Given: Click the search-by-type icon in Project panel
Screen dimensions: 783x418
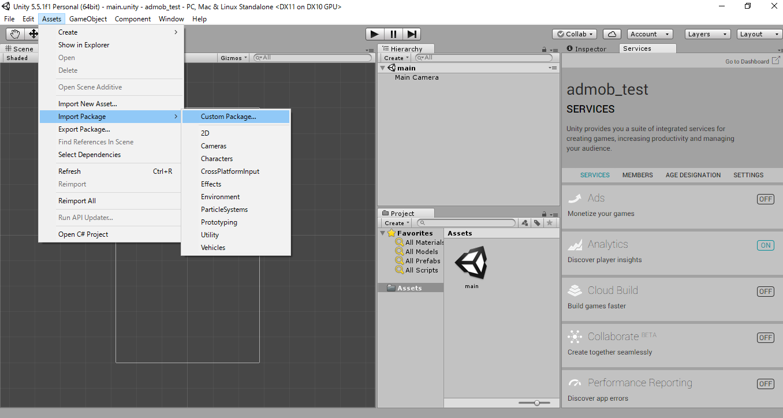Looking at the screenshot, I should coord(525,223).
